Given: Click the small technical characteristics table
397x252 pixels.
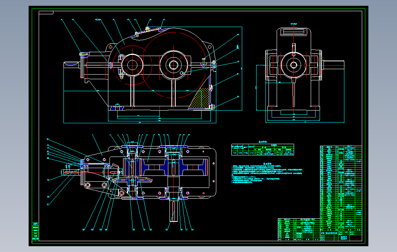Looking at the screenshot, I should (263, 149).
